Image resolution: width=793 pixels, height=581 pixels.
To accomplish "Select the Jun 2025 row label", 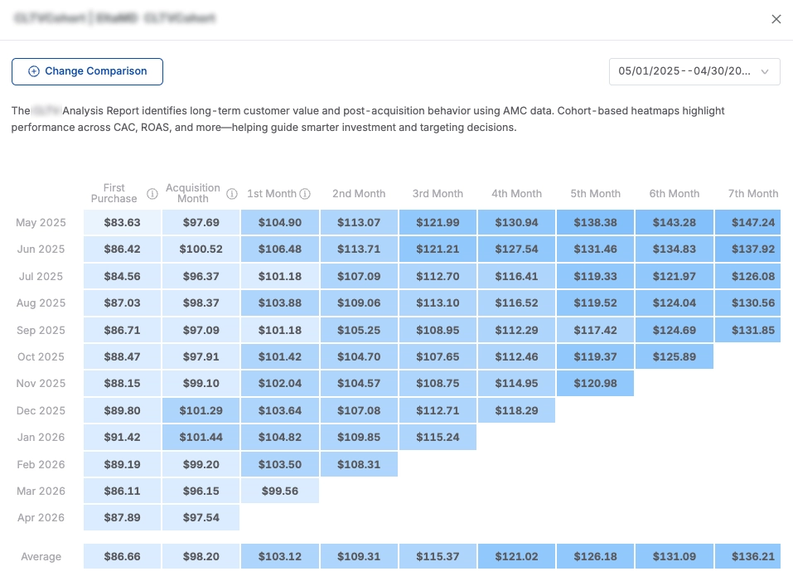I will pos(41,249).
